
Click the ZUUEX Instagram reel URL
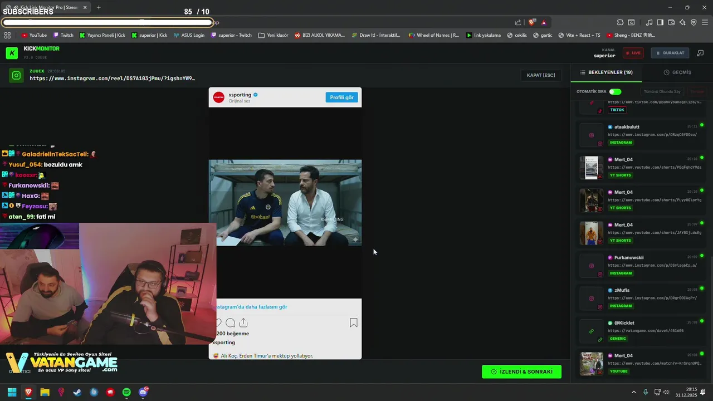[113, 79]
